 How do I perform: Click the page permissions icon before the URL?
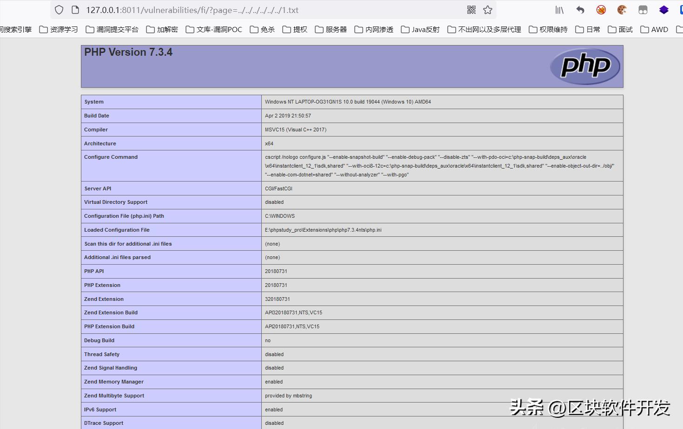pyautogui.click(x=74, y=10)
